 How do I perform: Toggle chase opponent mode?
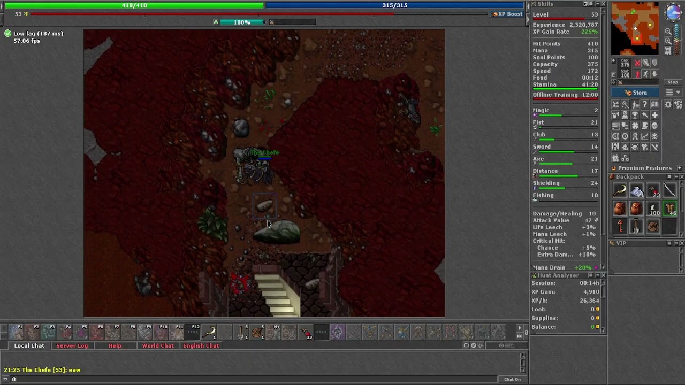646,74
